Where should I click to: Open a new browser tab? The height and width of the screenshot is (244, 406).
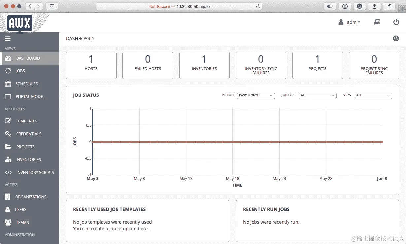(x=402, y=9)
